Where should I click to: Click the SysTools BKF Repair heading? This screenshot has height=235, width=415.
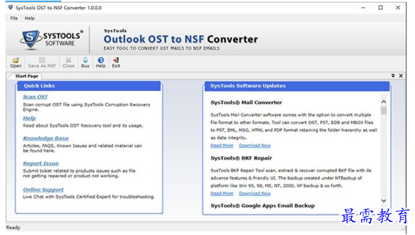[241, 158]
